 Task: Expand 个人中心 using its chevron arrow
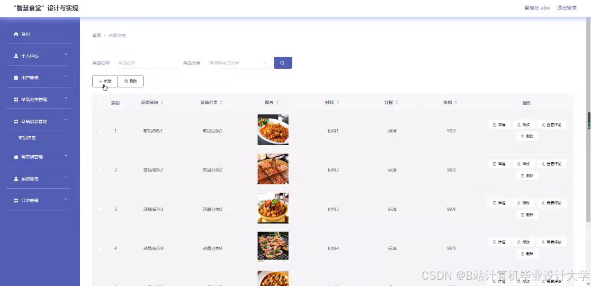[66, 55]
